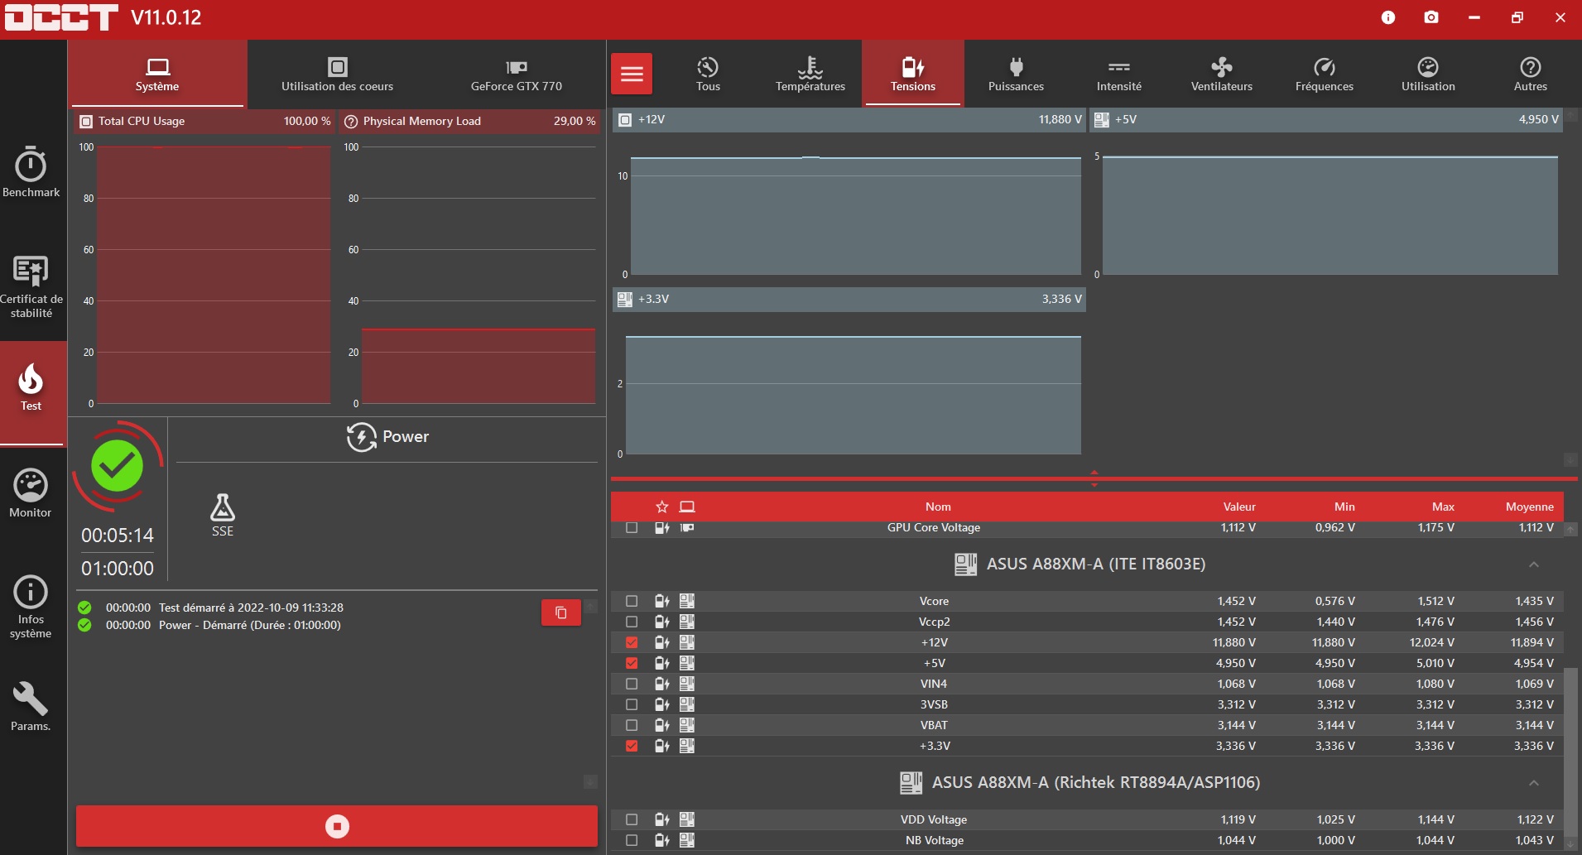Click the info icon in title bar
1582x855 pixels.
pos(1388,17)
